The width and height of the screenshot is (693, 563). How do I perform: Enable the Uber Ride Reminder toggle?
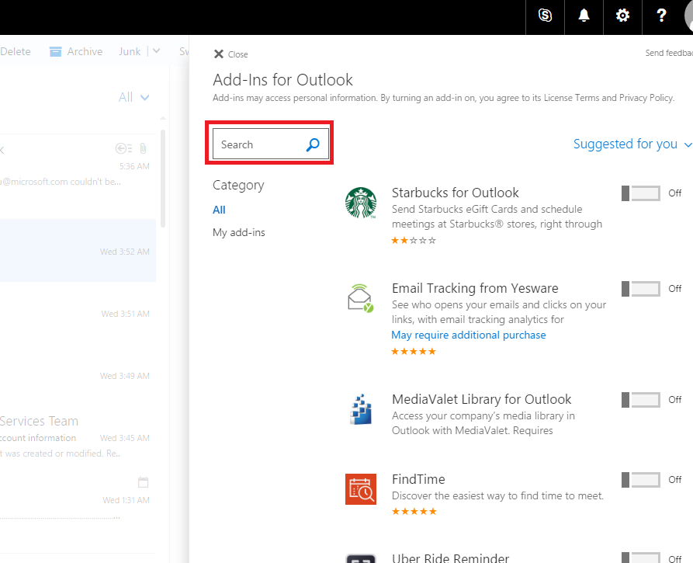pyautogui.click(x=641, y=558)
